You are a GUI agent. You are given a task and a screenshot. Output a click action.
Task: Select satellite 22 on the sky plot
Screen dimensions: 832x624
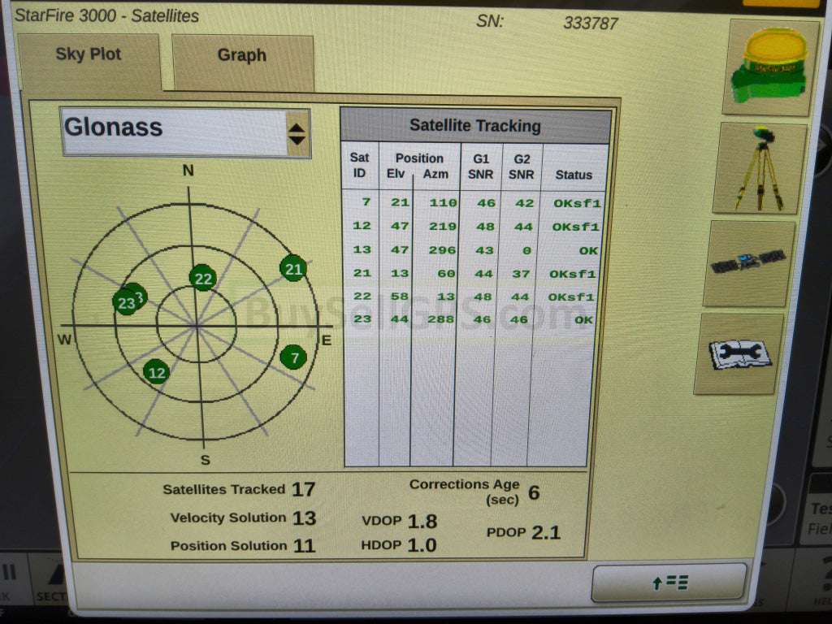pyautogui.click(x=202, y=278)
